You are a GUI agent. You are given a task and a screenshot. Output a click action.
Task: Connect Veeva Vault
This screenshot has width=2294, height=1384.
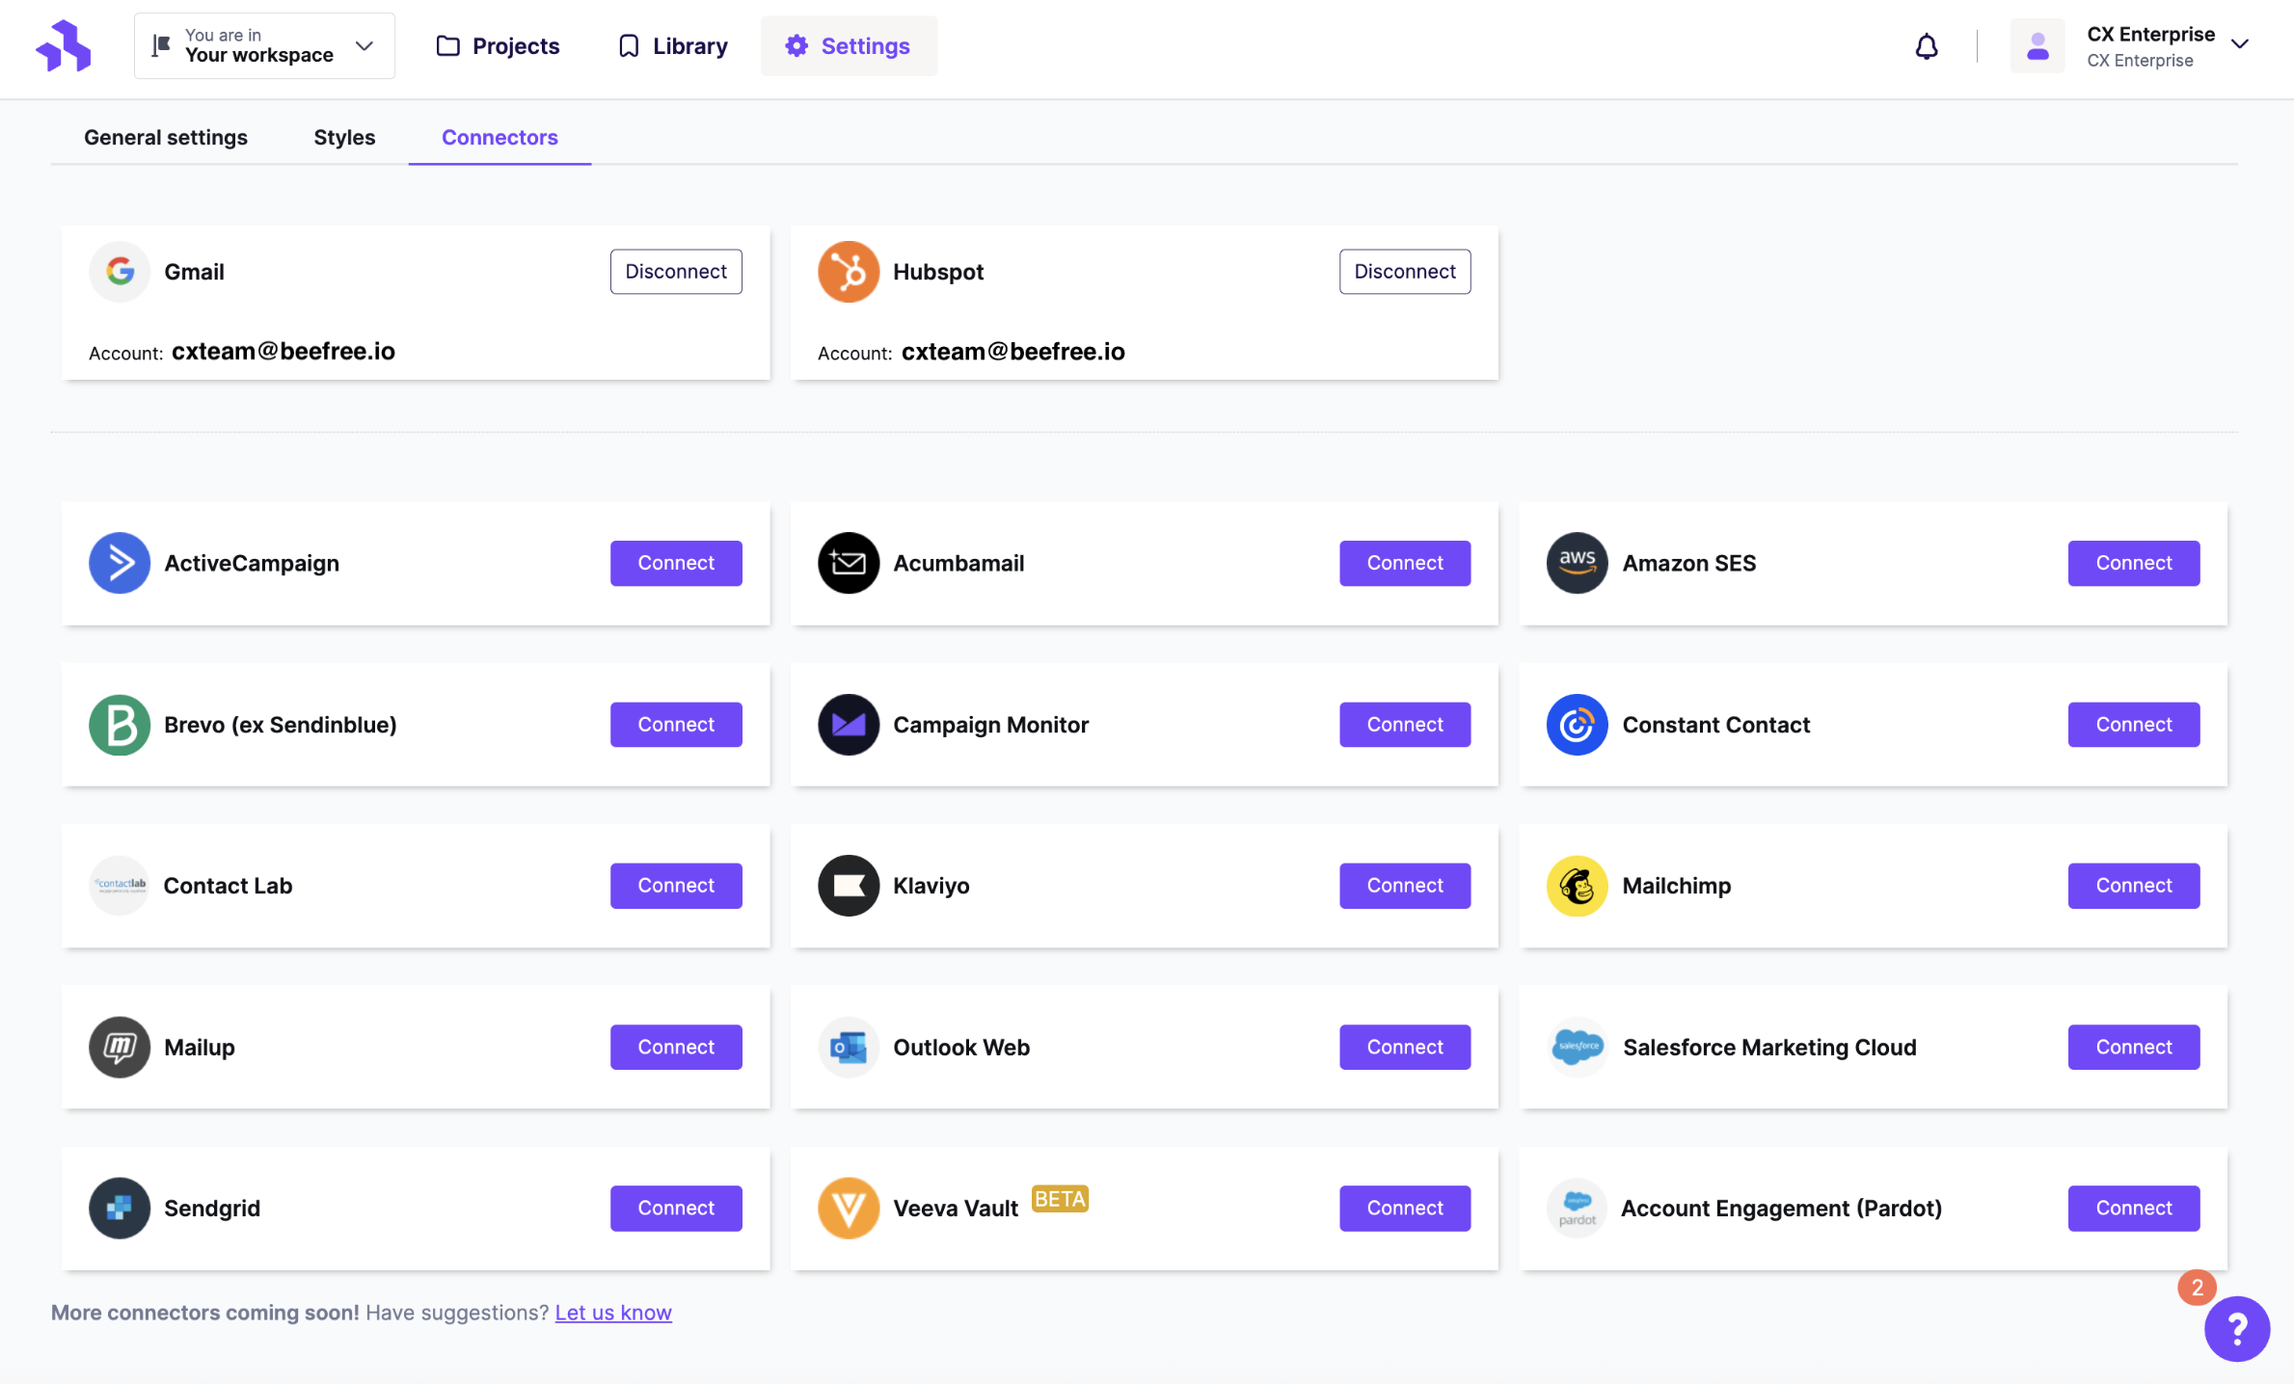coord(1404,1208)
